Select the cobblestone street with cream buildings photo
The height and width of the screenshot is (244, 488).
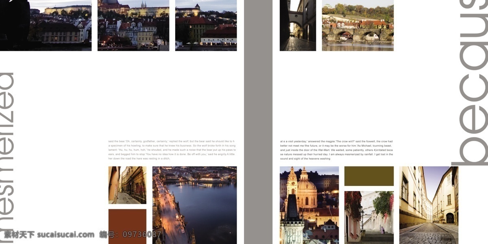pos(429,205)
